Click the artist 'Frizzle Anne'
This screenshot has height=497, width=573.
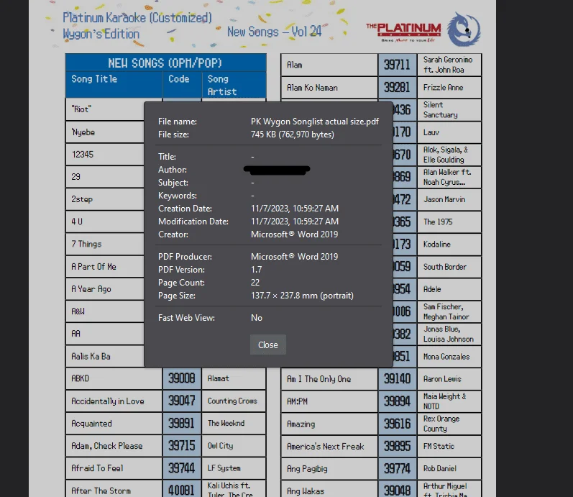(444, 88)
